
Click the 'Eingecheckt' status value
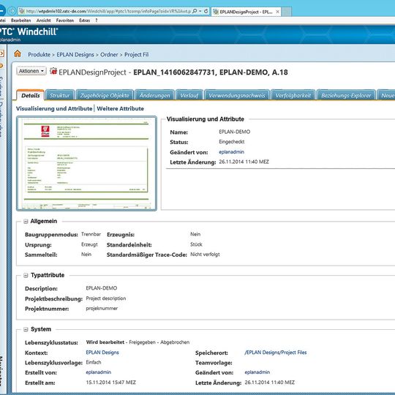231,142
